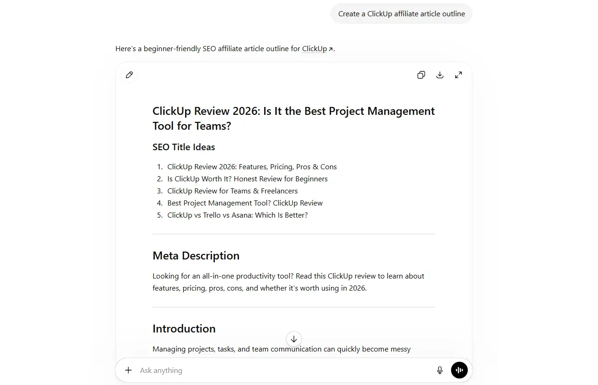Start dictation with the microphone icon
This screenshot has width=598, height=385.
click(440, 370)
